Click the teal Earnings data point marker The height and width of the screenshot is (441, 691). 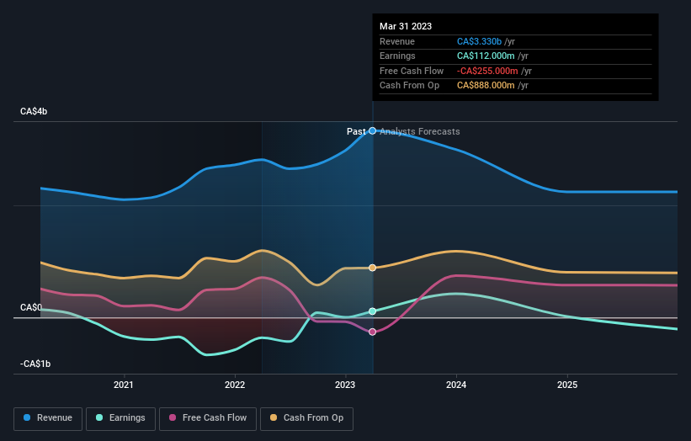click(x=372, y=311)
